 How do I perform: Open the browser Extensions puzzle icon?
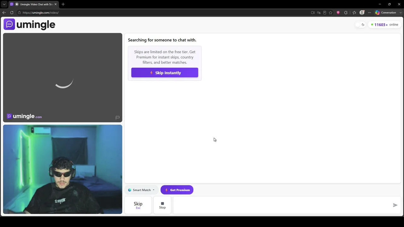click(x=346, y=13)
